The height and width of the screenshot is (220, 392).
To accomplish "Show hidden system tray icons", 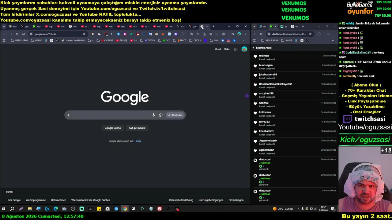I will 298,209.
